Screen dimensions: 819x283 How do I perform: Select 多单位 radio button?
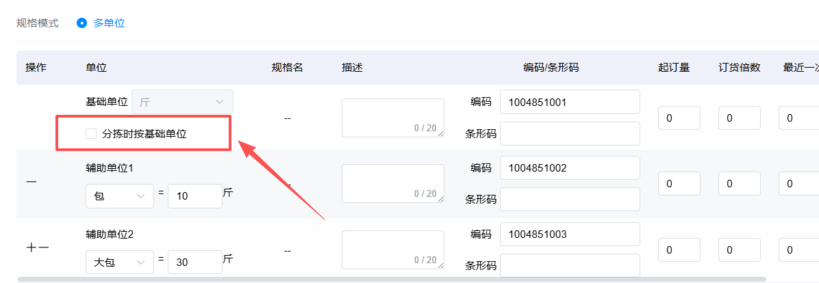[81, 23]
